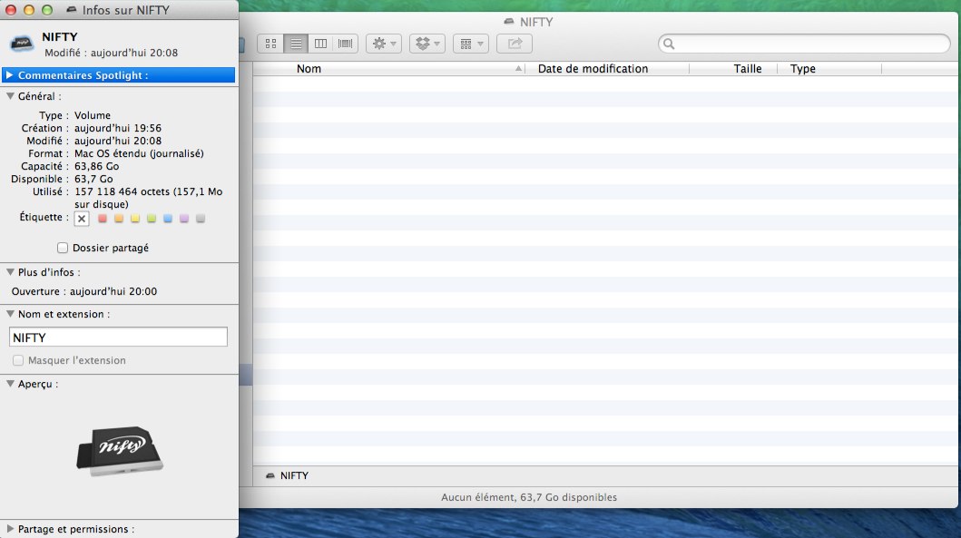Screen dimensions: 961x538
Task: Click the Capacité value 63,86 Go
Action: tap(97, 166)
